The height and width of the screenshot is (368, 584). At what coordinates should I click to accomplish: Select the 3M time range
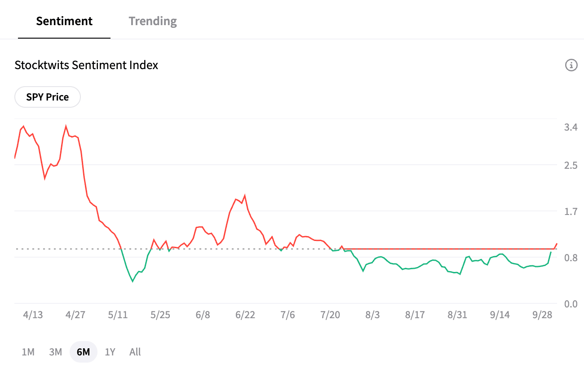click(55, 352)
